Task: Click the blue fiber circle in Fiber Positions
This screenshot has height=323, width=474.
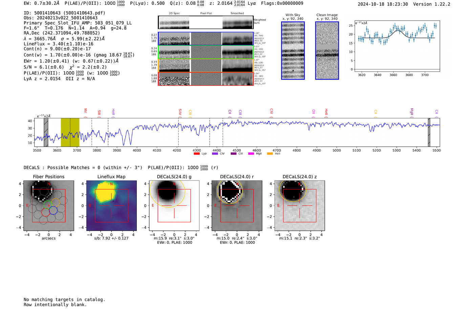Action: coord(53,210)
